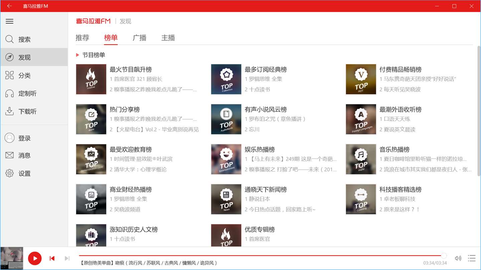Image resolution: width=481 pixels, height=270 pixels.
Task: Open 涨知识历史人文榜 books icon
Action: coord(91,235)
